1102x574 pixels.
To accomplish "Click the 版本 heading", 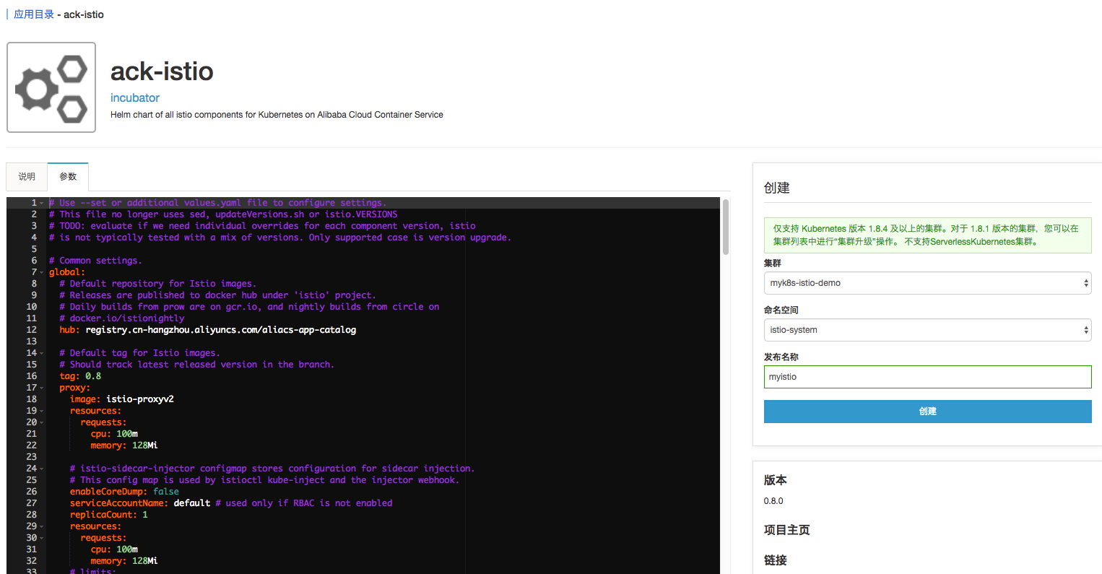I will click(x=776, y=480).
